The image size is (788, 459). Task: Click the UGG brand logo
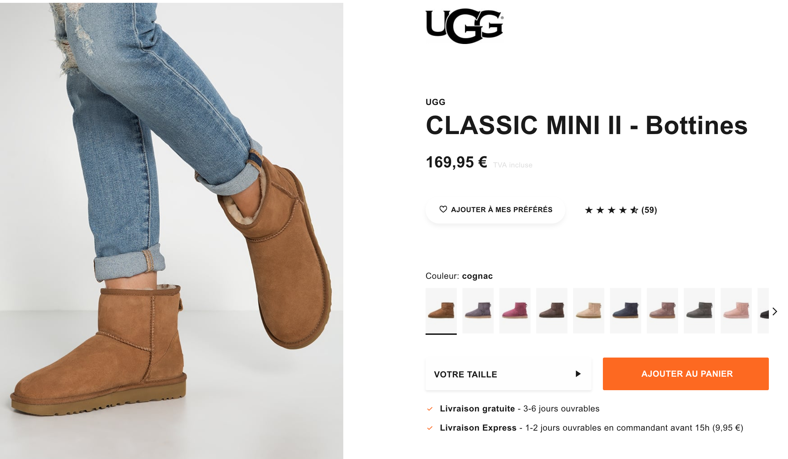click(x=464, y=27)
